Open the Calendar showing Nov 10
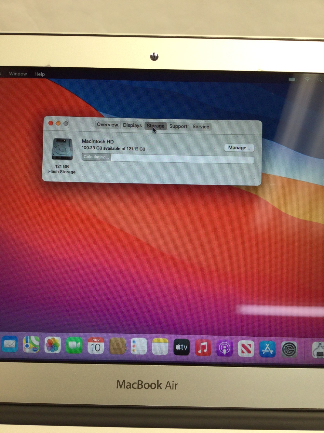The height and width of the screenshot is (433, 324). [x=96, y=346]
